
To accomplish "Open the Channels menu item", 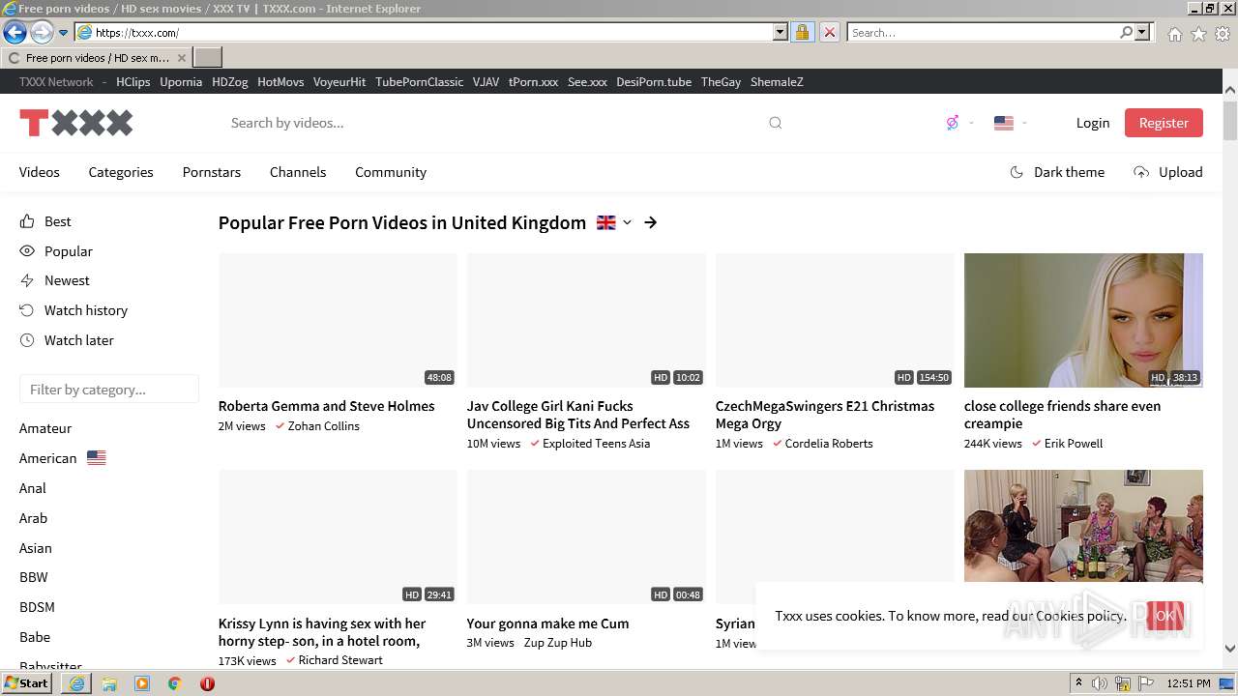I will click(x=298, y=172).
